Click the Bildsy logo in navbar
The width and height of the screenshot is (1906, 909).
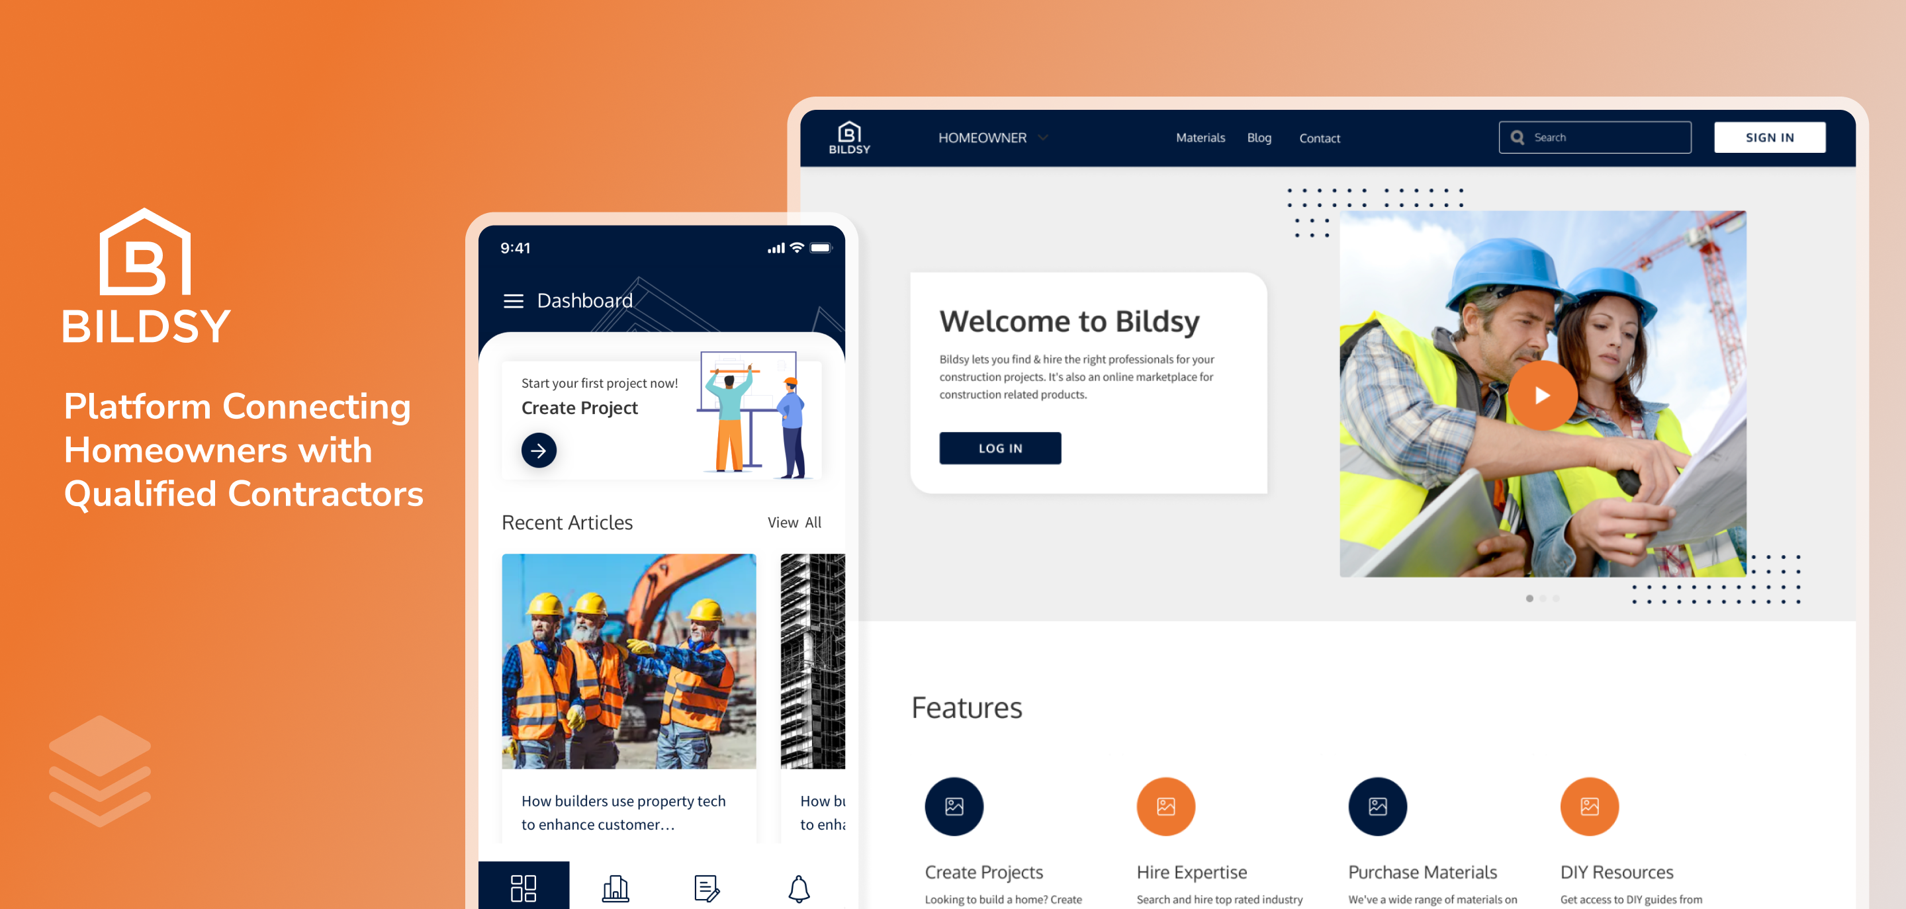pyautogui.click(x=848, y=138)
